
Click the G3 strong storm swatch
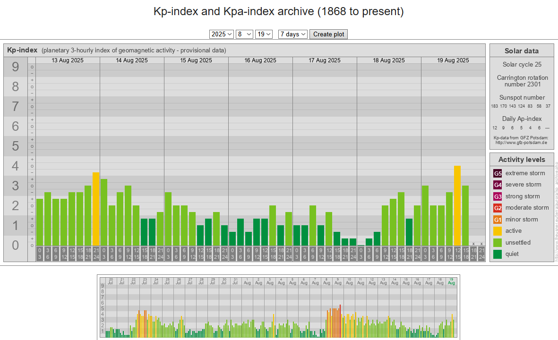(498, 196)
